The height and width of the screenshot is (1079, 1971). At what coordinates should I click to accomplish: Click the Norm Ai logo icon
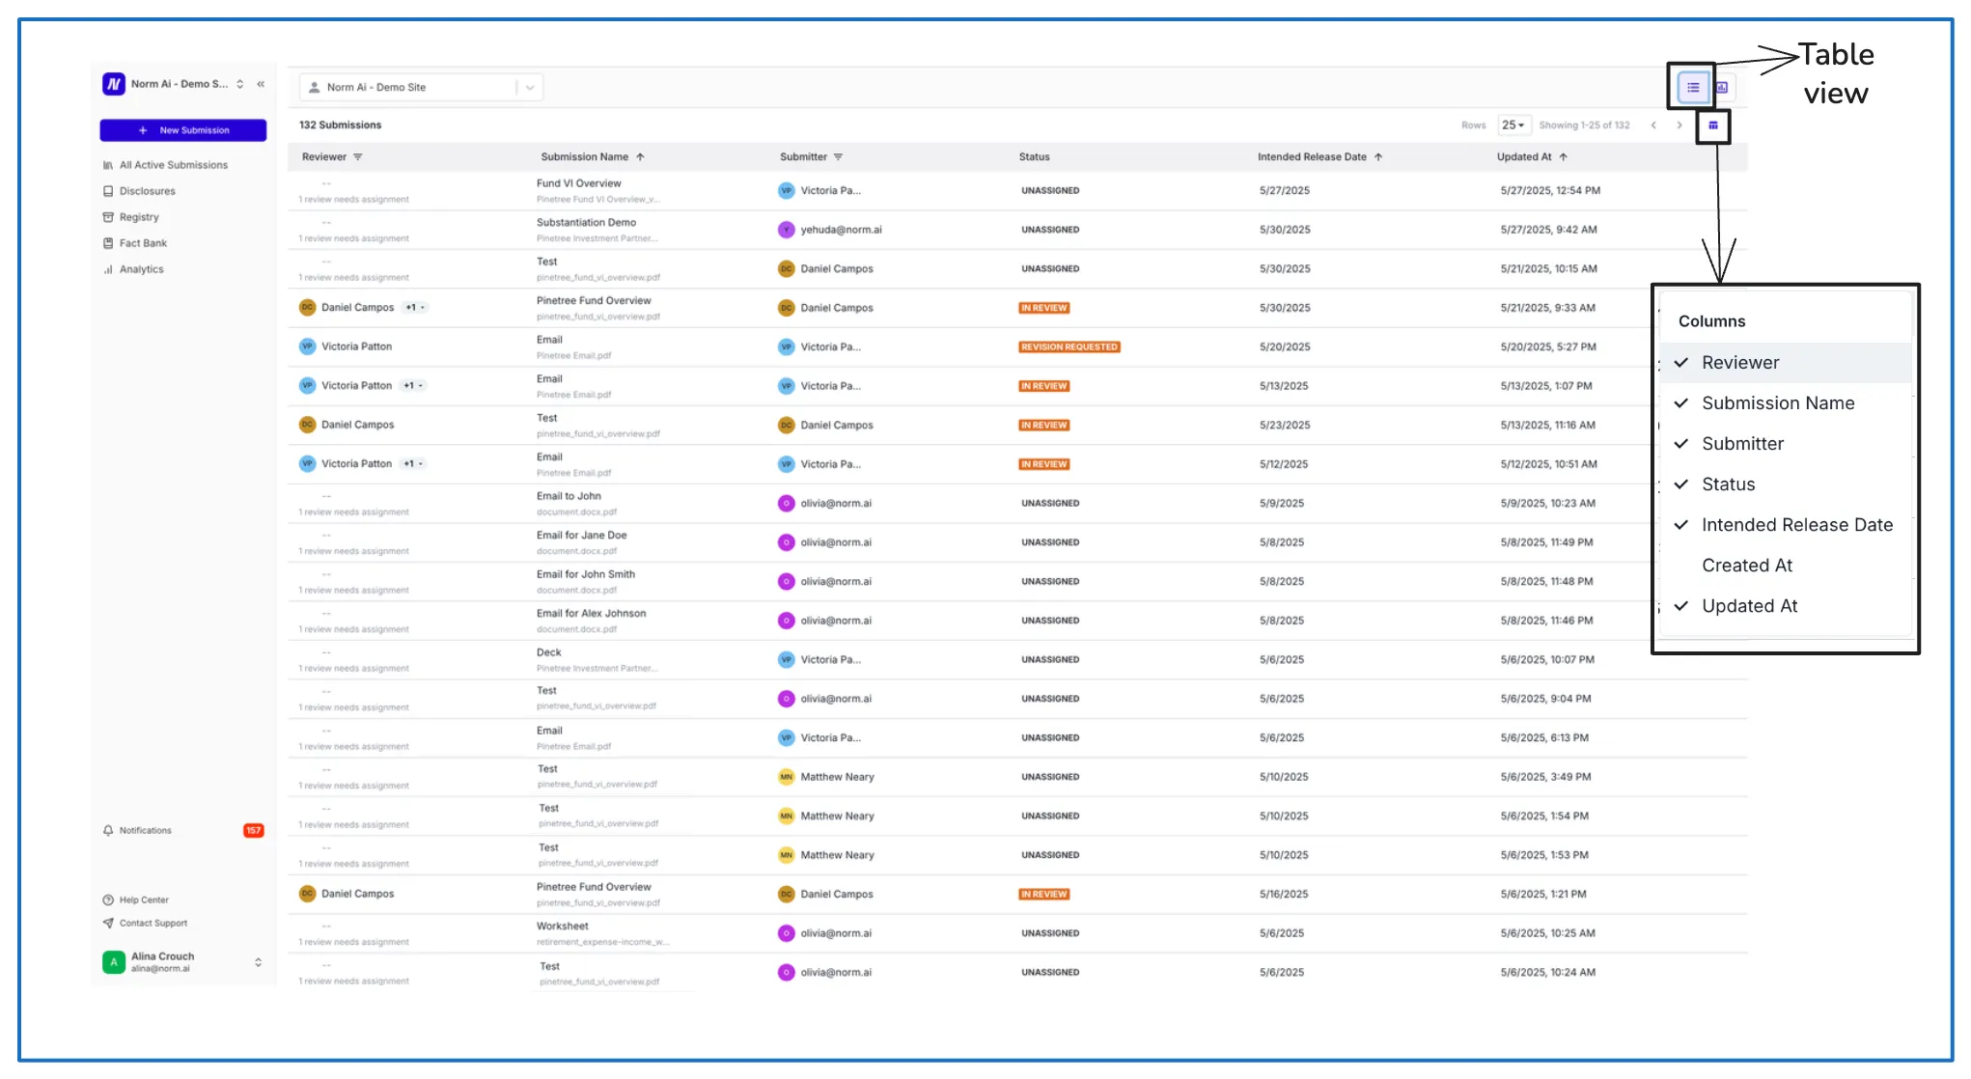[x=114, y=84]
